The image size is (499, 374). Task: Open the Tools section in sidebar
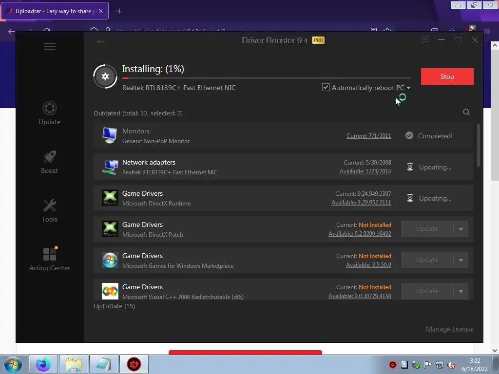pyautogui.click(x=50, y=210)
